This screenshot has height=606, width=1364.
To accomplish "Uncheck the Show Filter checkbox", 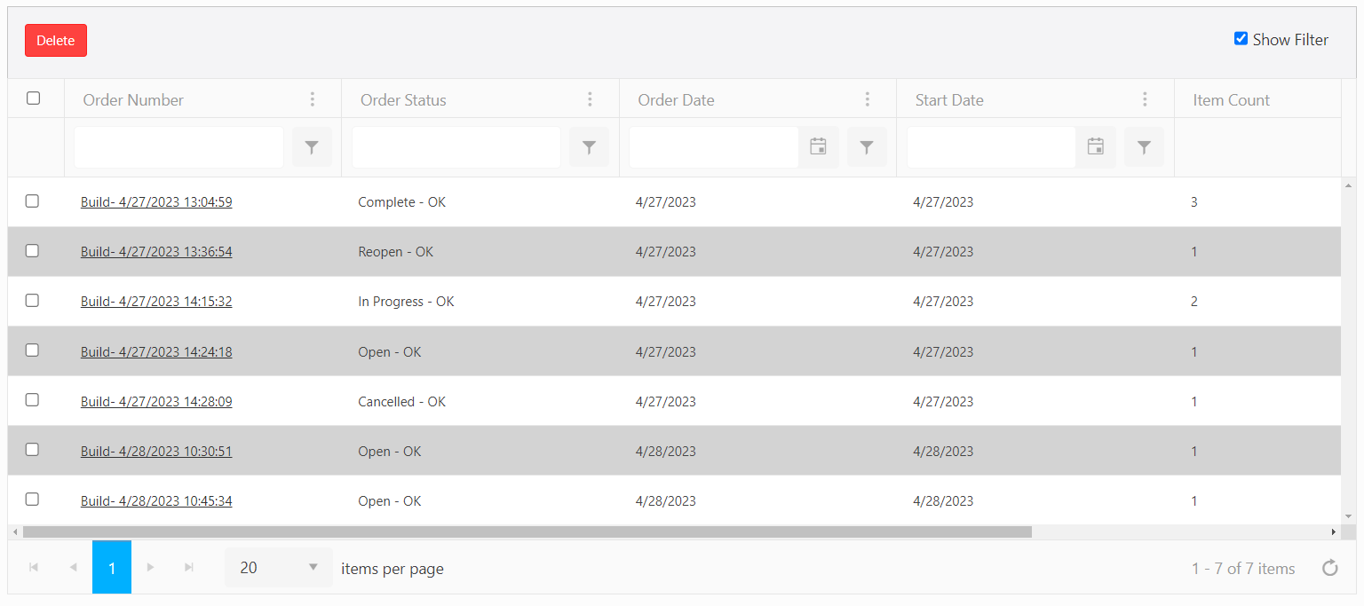I will (1241, 39).
